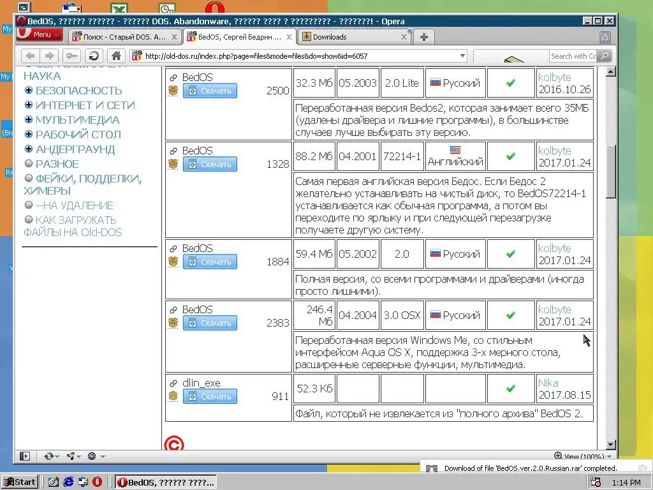The height and width of the screenshot is (490, 653).
Task: Open the View zoom 100% dropdown
Action: pyautogui.click(x=583, y=456)
